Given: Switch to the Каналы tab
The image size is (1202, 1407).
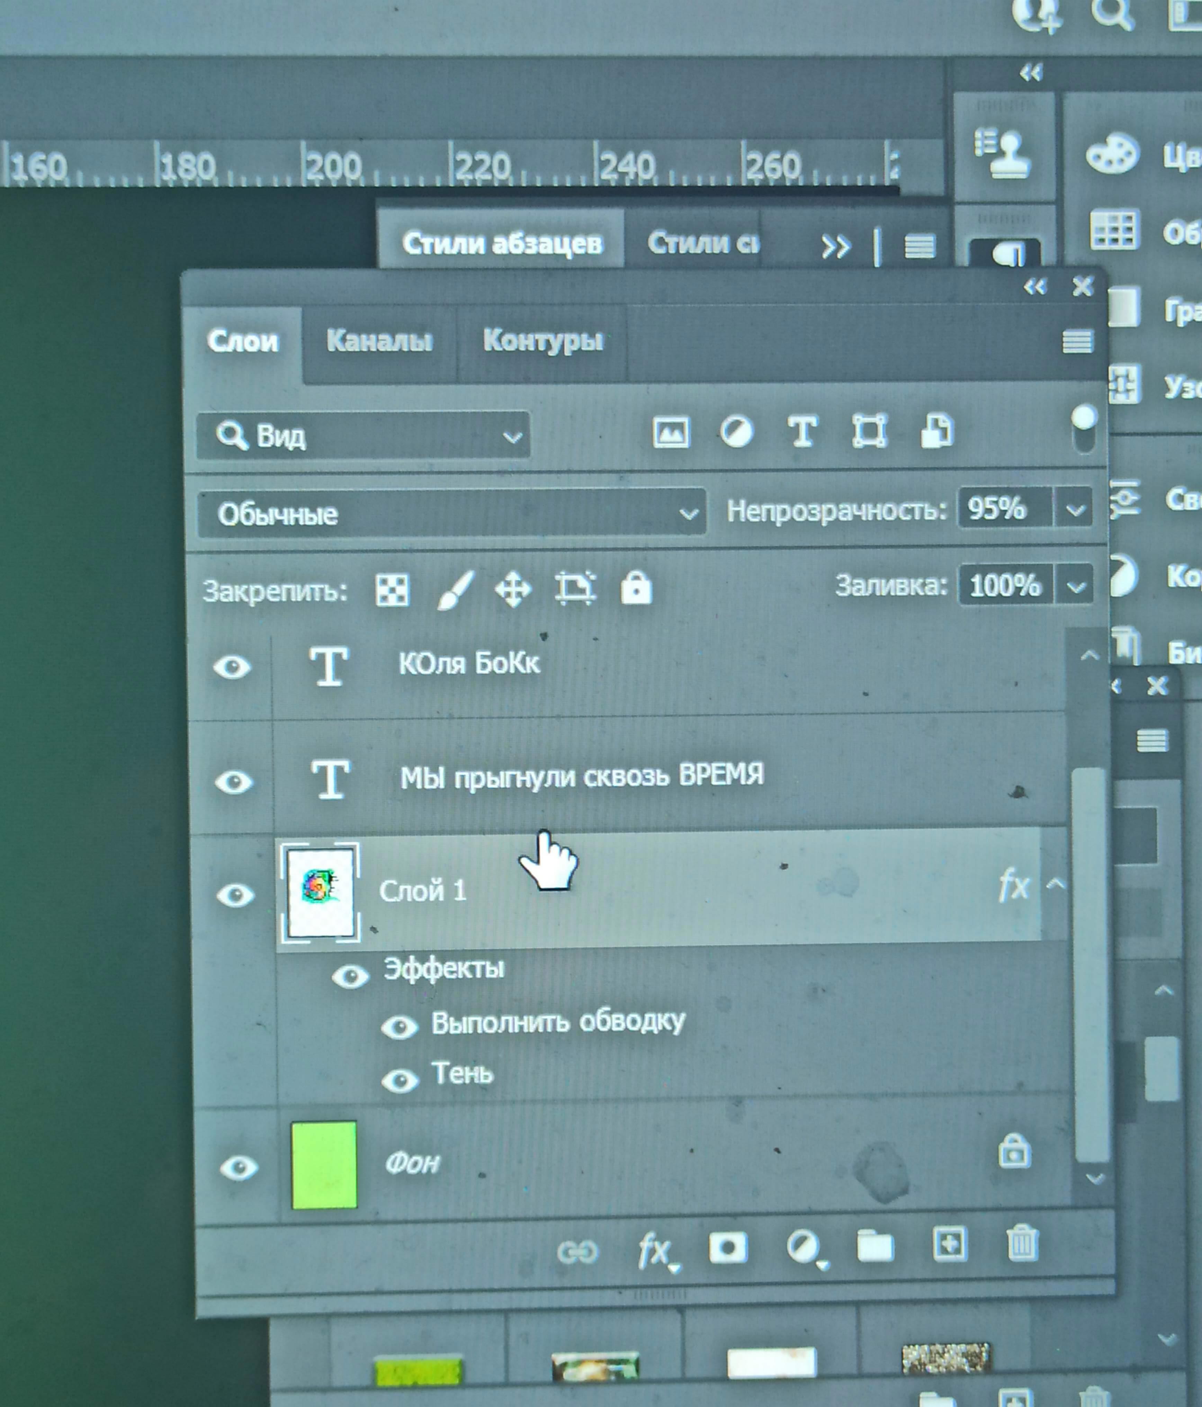Looking at the screenshot, I should [x=379, y=341].
